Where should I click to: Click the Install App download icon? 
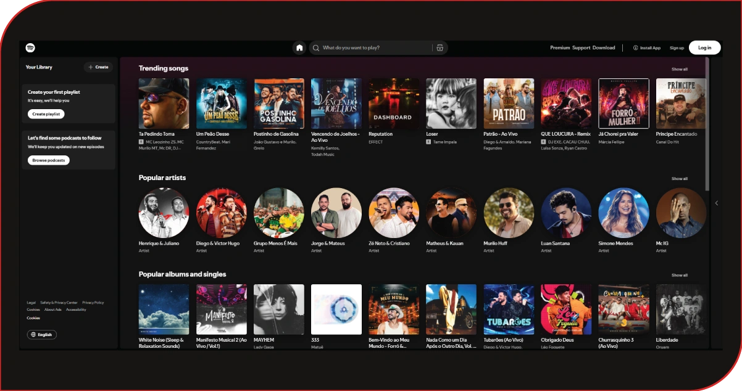coord(635,47)
